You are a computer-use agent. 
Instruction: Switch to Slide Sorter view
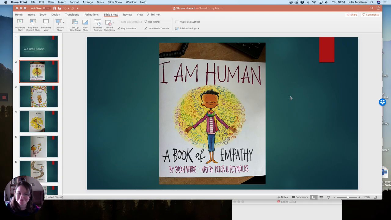click(321, 197)
